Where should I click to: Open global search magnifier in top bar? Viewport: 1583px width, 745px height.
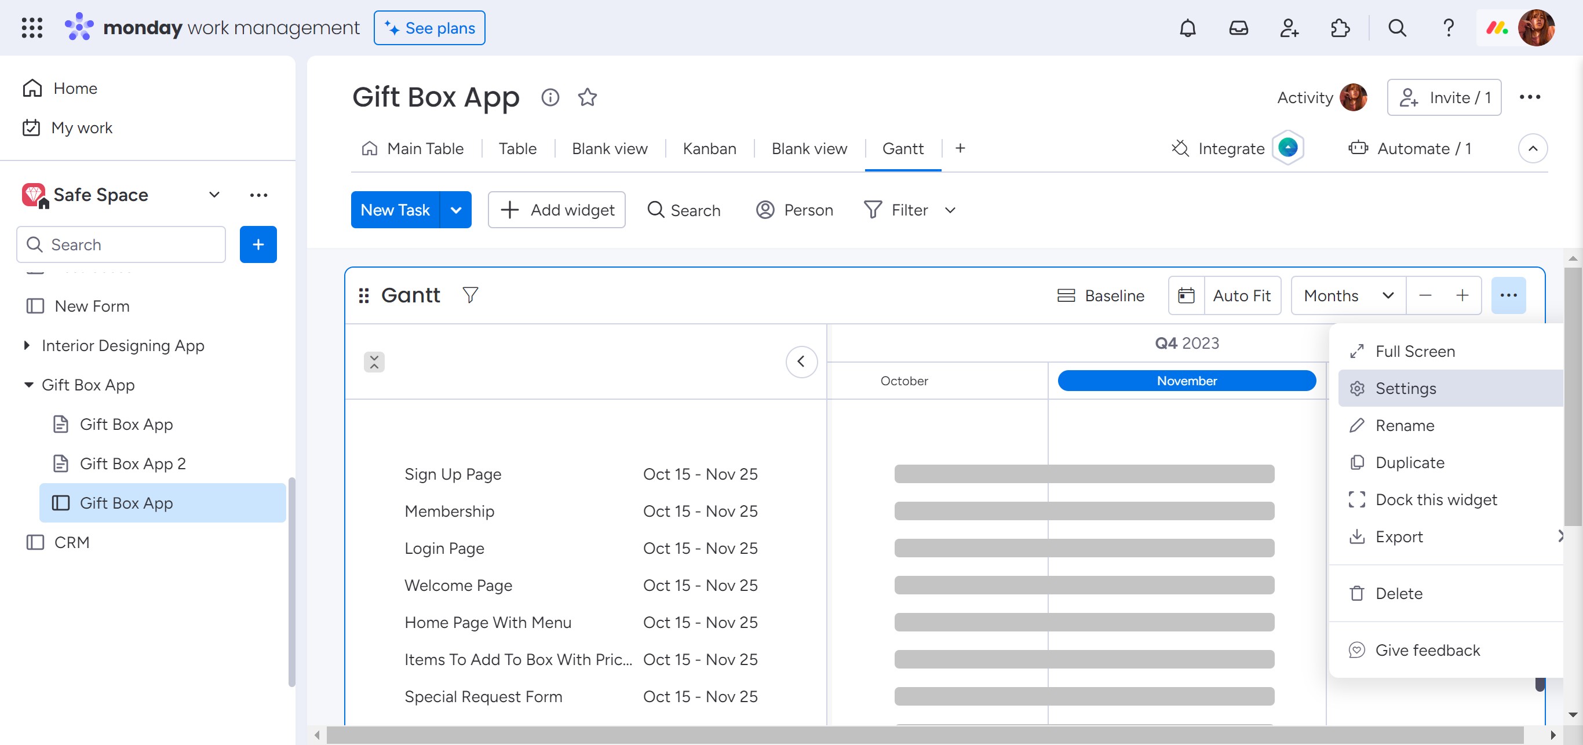(x=1397, y=28)
